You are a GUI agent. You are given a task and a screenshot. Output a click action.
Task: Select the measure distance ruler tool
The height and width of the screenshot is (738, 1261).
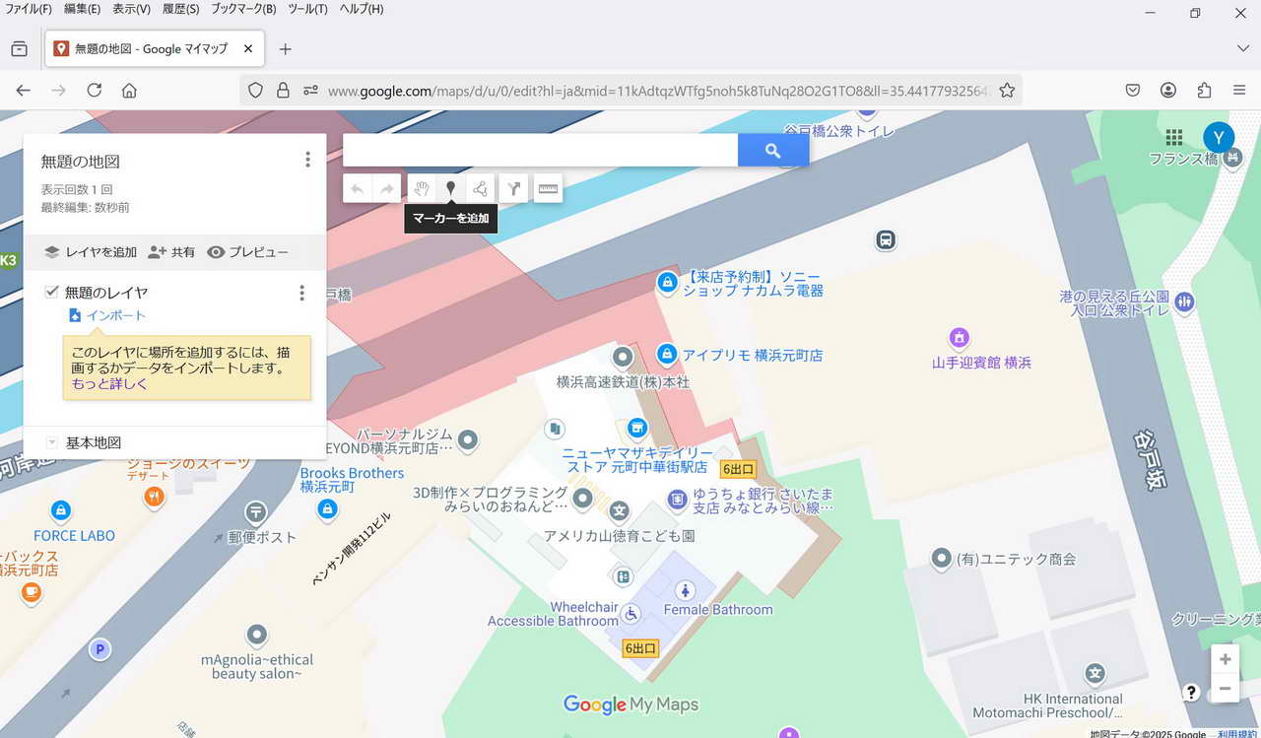pyautogui.click(x=548, y=188)
